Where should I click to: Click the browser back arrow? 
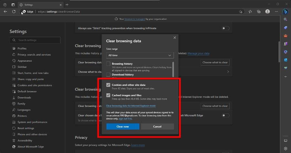[x=5, y=12]
